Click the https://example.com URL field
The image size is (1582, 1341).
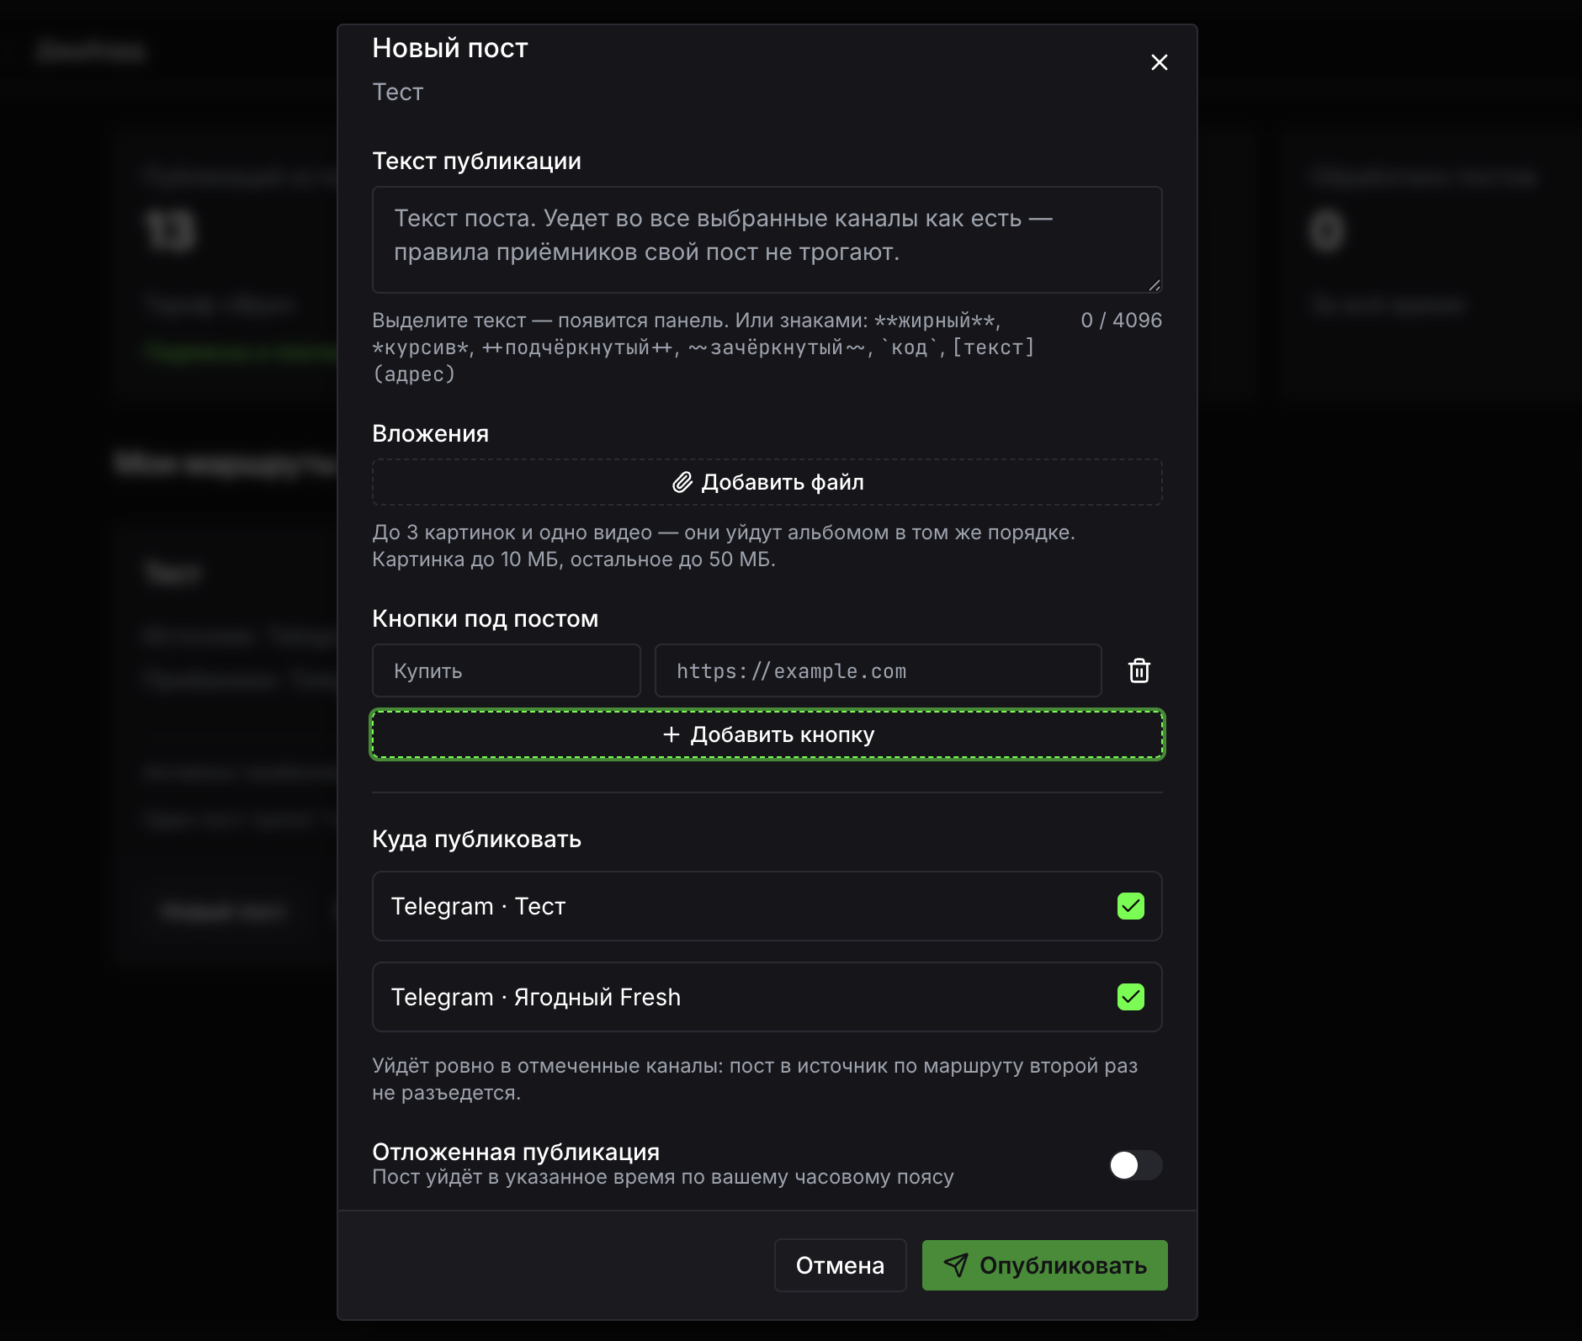pyautogui.click(x=878, y=670)
